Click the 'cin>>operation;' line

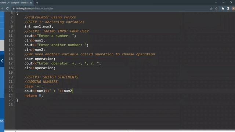pyautogui.click(x=40, y=68)
